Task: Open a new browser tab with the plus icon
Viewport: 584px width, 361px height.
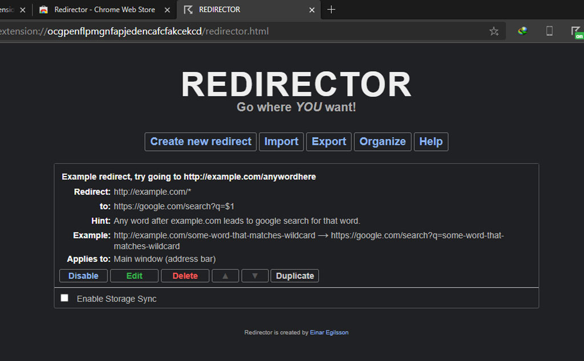Action: pyautogui.click(x=331, y=9)
